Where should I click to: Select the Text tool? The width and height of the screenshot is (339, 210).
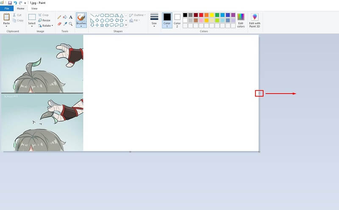(x=71, y=17)
